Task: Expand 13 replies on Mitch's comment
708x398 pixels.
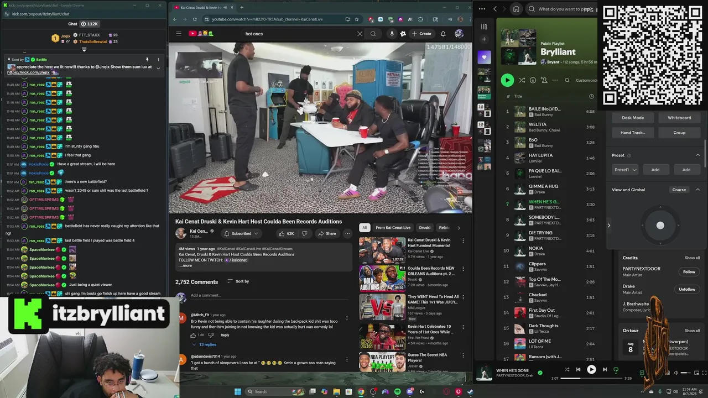Action: [x=204, y=344]
